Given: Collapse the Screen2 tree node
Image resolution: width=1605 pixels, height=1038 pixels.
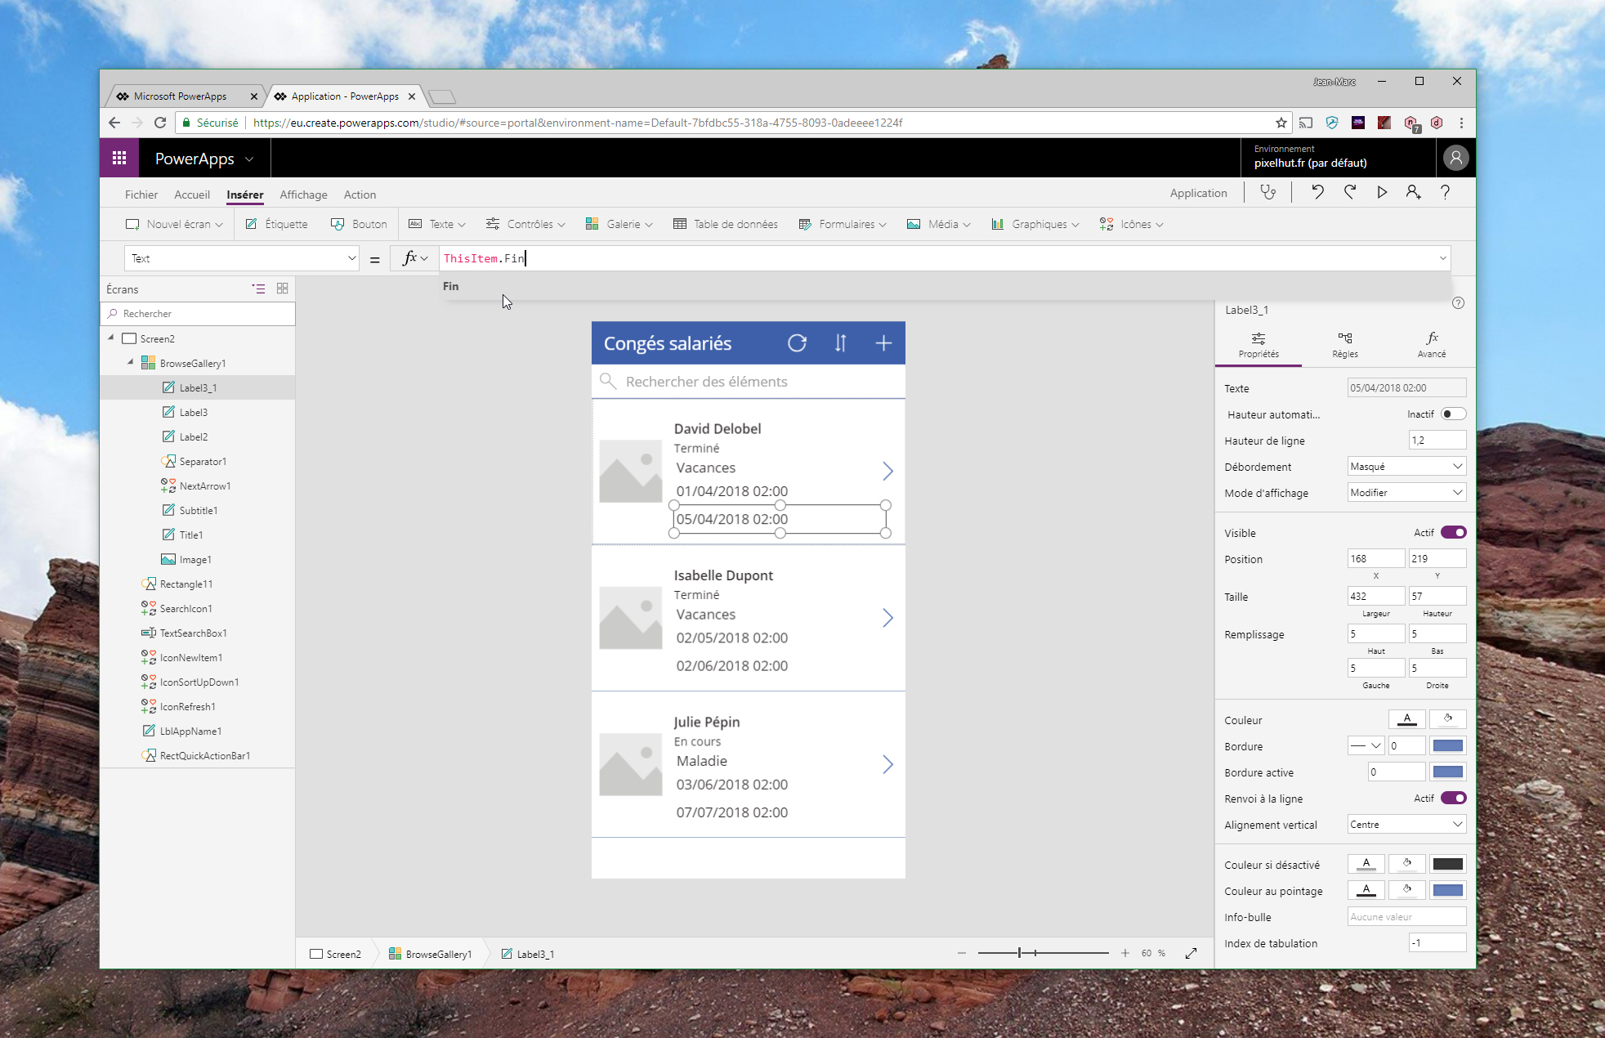Looking at the screenshot, I should coord(111,338).
